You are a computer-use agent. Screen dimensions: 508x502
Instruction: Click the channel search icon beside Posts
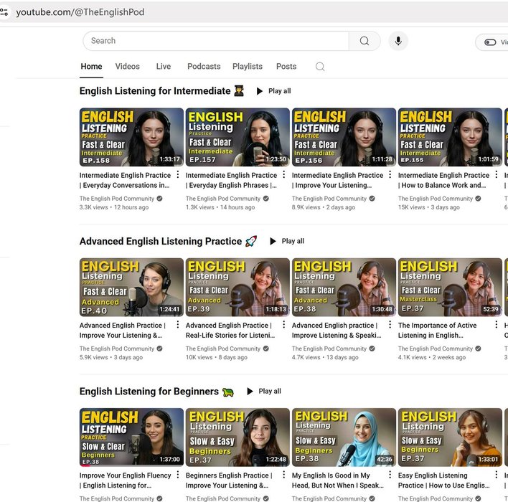pos(320,67)
